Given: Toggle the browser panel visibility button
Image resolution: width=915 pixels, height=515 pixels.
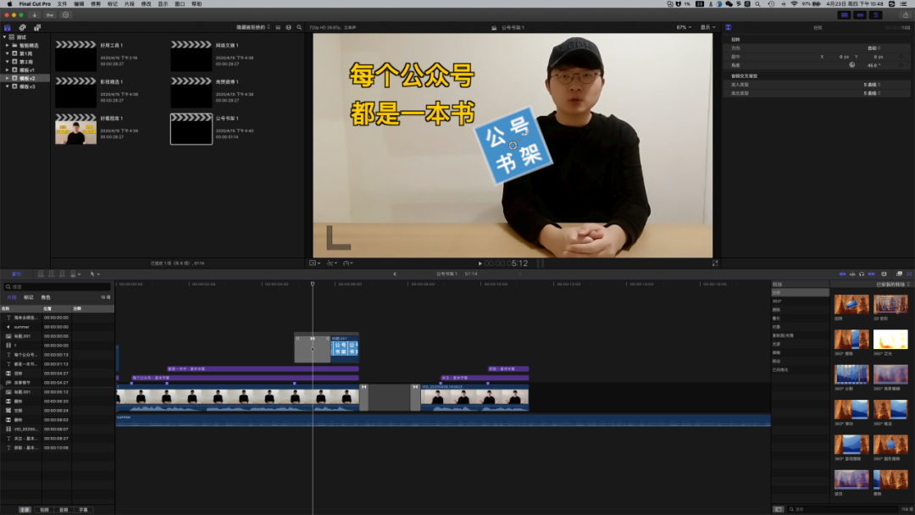Looking at the screenshot, I should click(x=844, y=14).
